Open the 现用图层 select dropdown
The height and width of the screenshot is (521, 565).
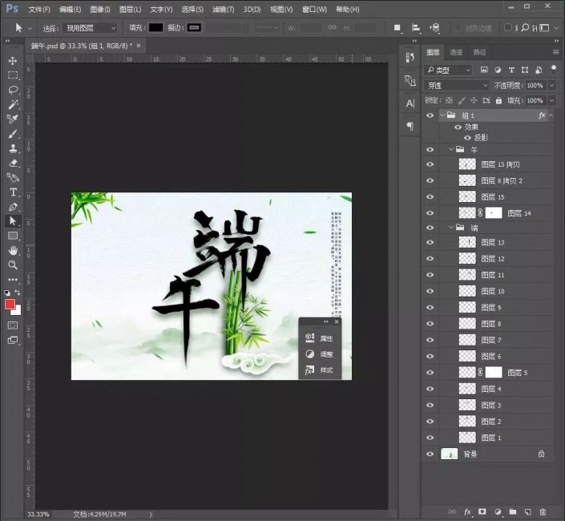tap(90, 28)
